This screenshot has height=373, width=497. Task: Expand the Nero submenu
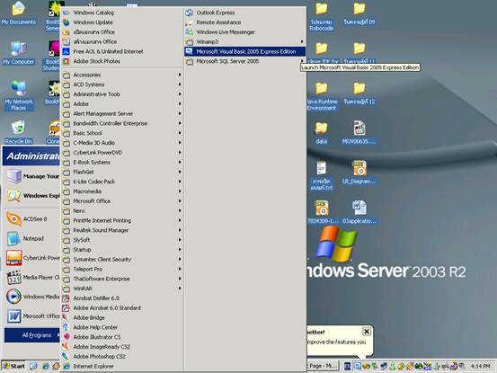(122, 210)
